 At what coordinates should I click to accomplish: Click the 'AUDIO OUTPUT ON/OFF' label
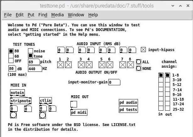tap(96, 72)
